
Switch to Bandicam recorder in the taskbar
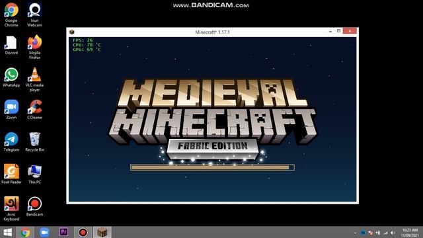[83, 232]
